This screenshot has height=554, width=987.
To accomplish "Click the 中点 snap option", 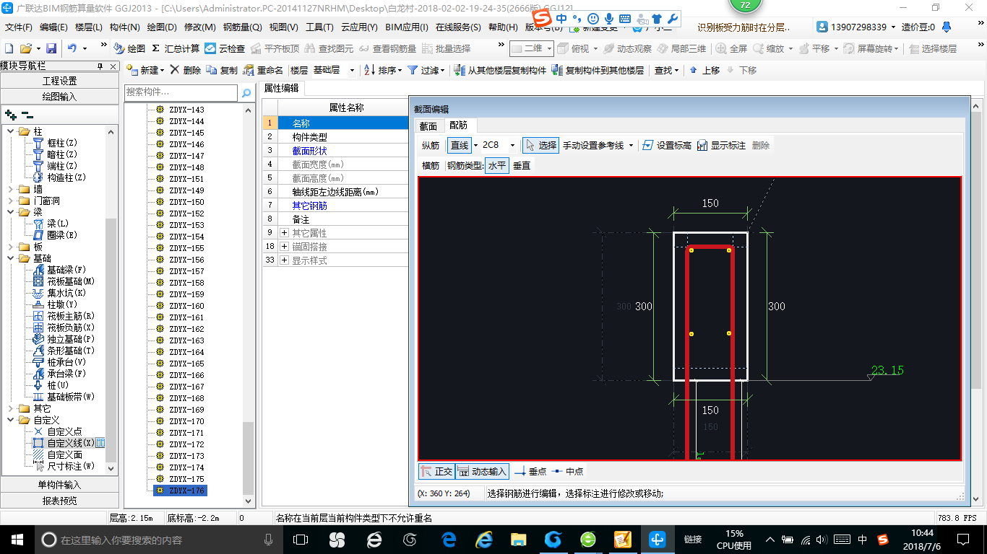I will pyautogui.click(x=567, y=471).
